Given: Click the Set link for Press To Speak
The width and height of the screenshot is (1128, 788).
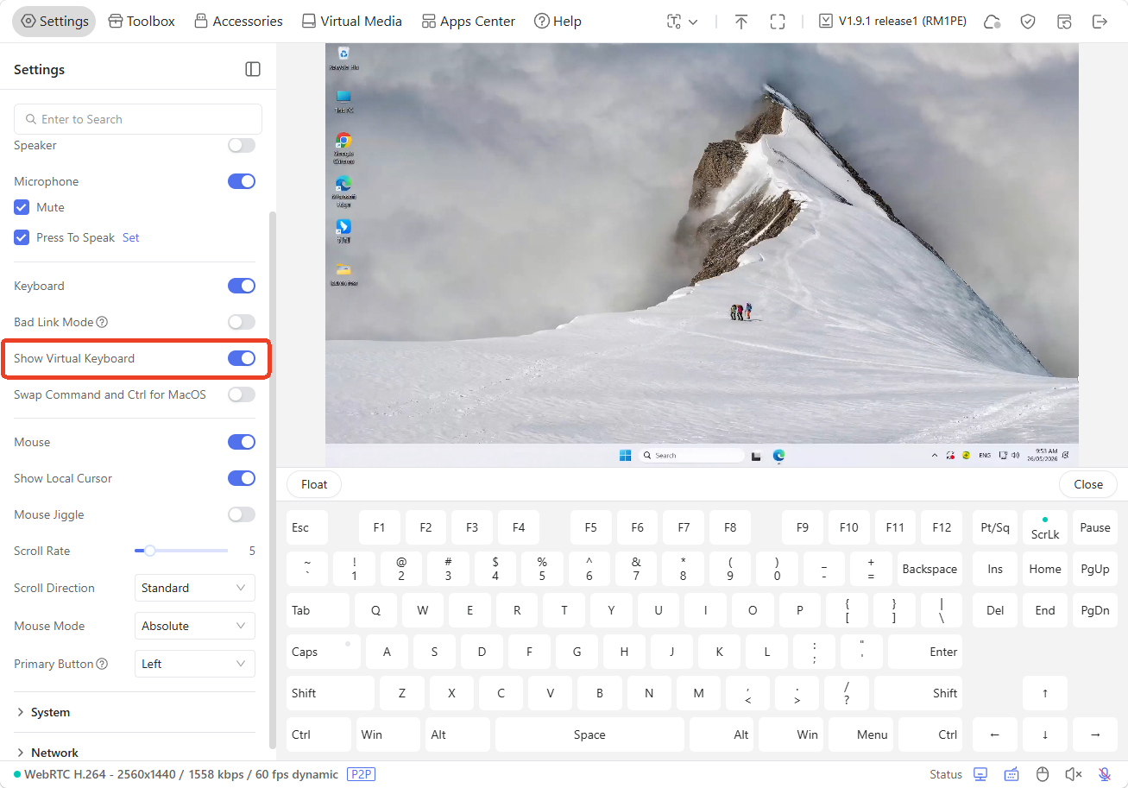Looking at the screenshot, I should click(x=130, y=237).
